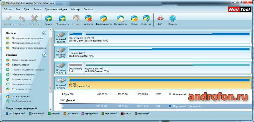Click the 306.05 ГБ used value
254x122 pixels.
point(123,94)
